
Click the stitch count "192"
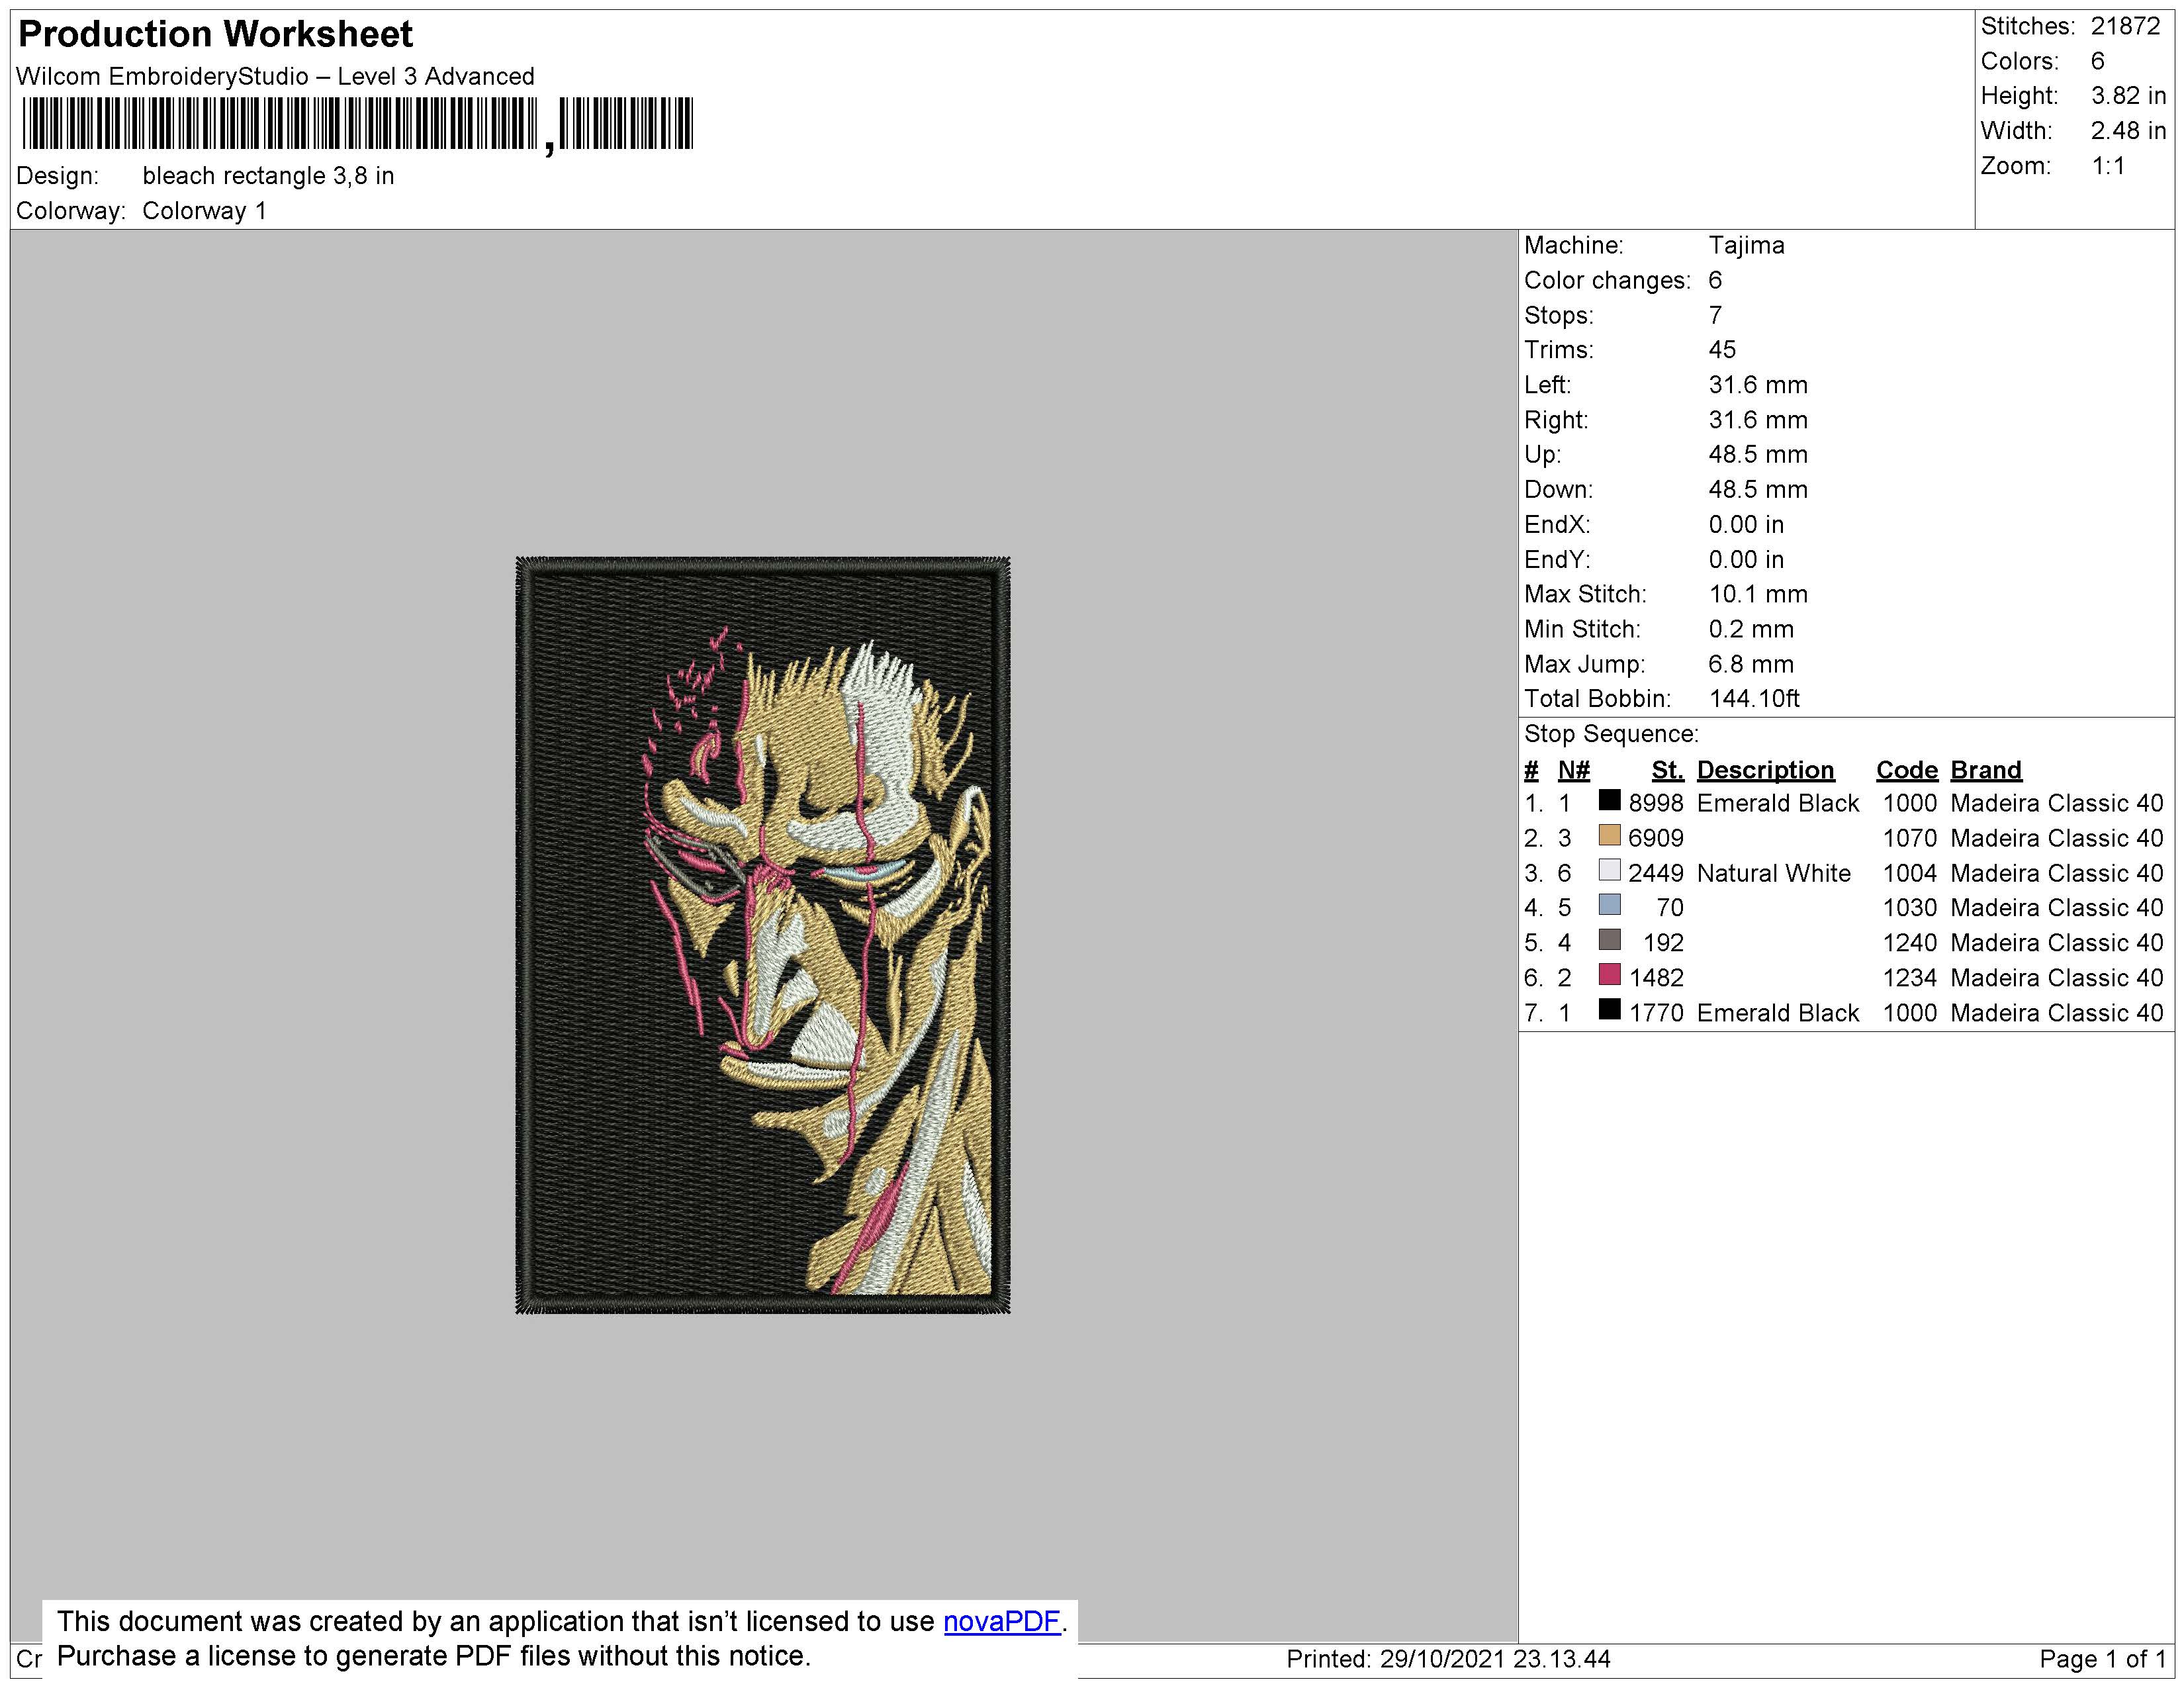(x=1663, y=943)
